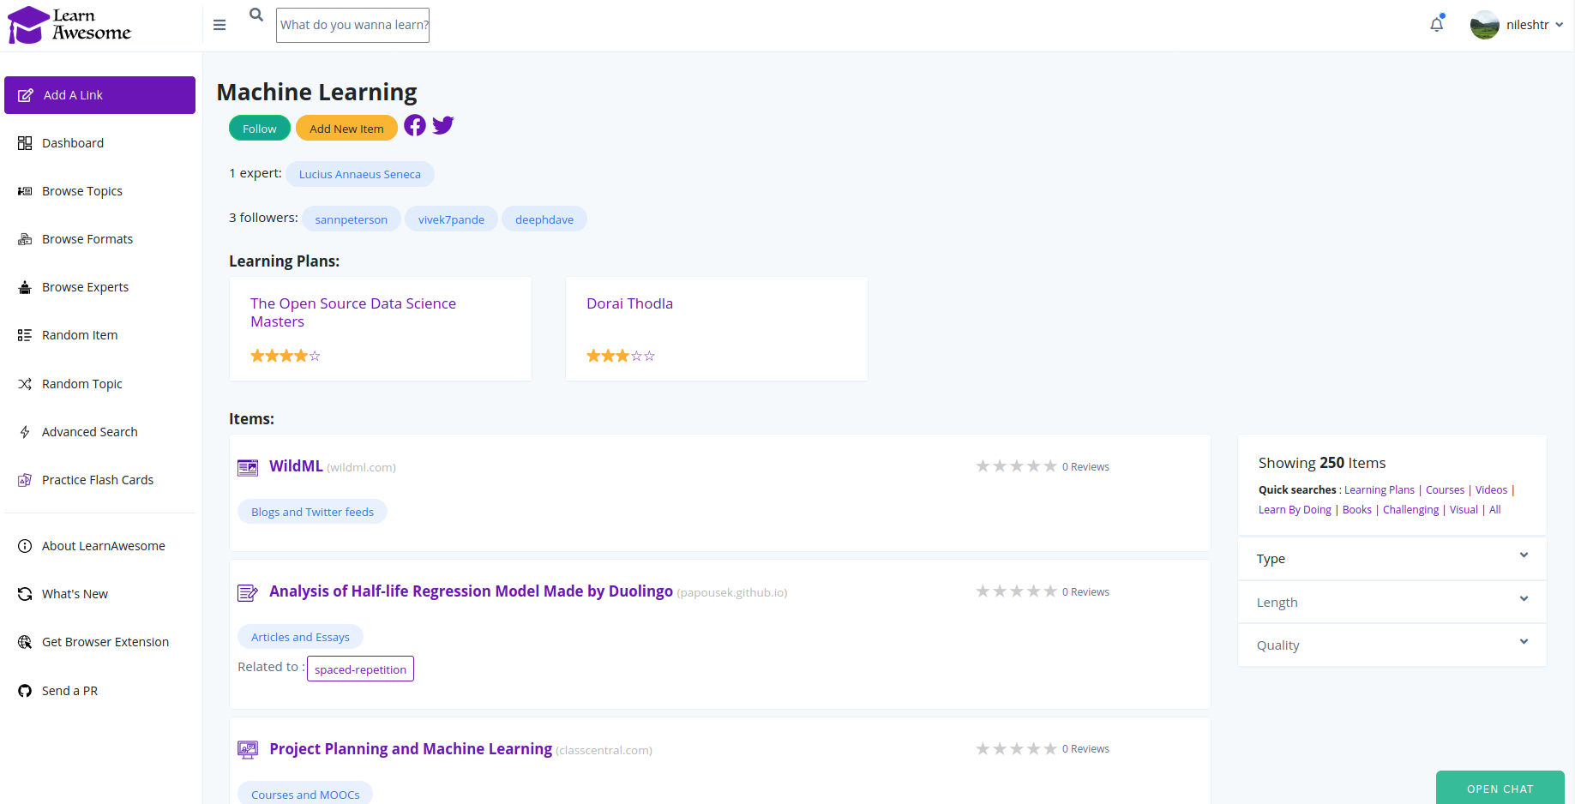This screenshot has height=804, width=1575.
Task: Click the search magnifier icon
Action: pos(256,15)
